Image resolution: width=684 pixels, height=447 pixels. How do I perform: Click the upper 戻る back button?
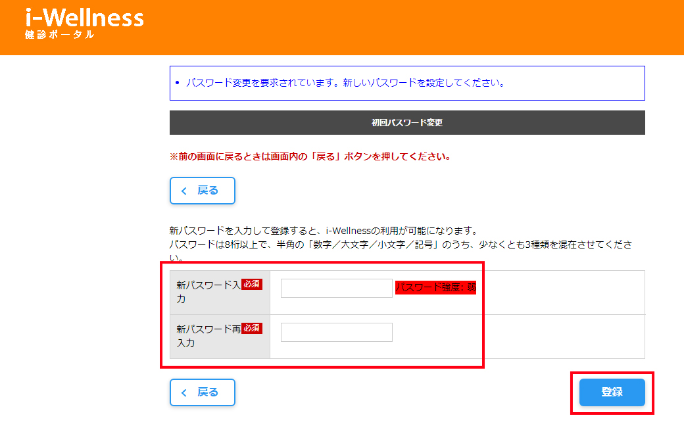tap(203, 191)
